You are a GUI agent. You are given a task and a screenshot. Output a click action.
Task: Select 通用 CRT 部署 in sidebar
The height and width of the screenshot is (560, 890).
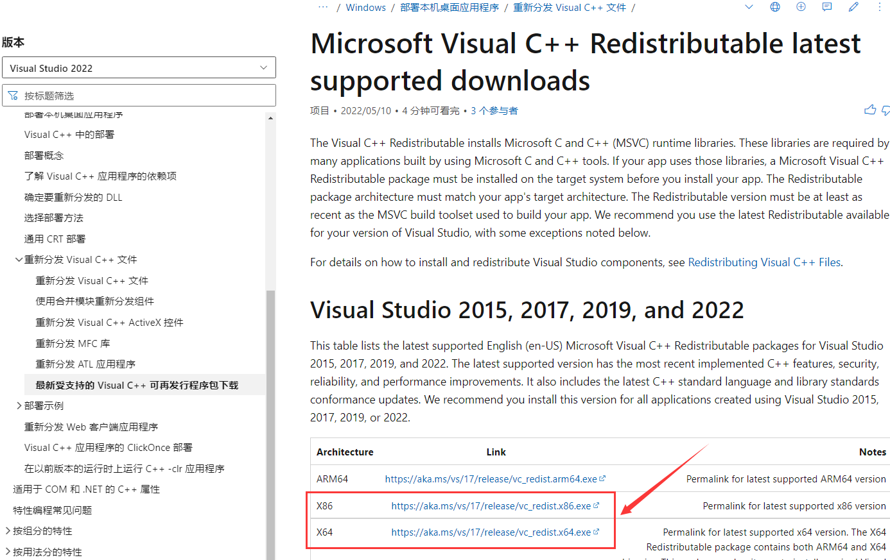coord(55,239)
